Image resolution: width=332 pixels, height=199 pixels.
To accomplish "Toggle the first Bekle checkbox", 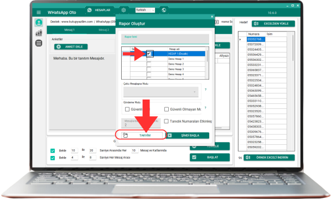I will click(x=53, y=150).
